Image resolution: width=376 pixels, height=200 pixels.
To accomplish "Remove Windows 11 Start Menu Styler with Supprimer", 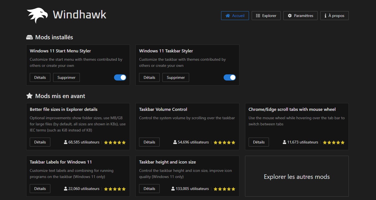I will click(66, 77).
